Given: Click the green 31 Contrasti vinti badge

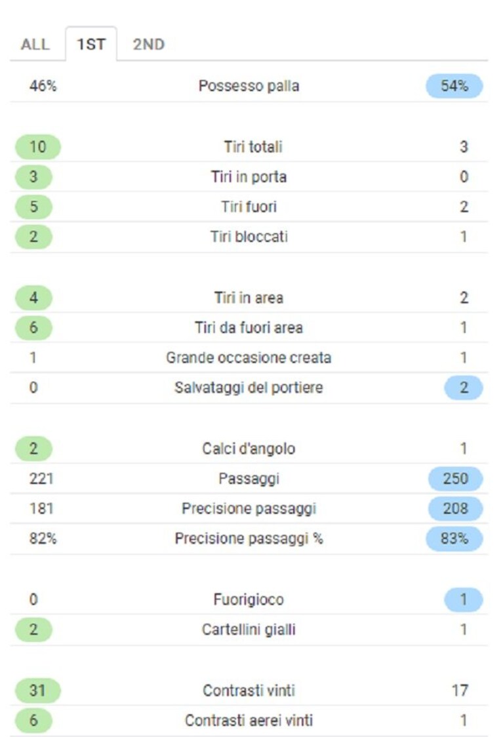Looking at the screenshot, I should [37, 690].
